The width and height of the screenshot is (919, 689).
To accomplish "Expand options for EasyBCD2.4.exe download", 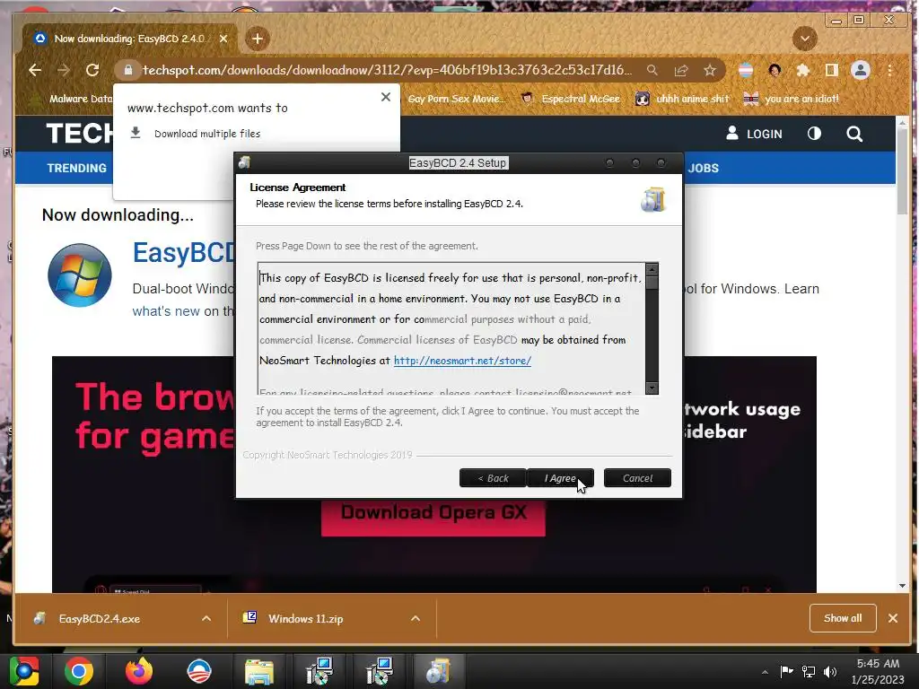I will click(206, 619).
